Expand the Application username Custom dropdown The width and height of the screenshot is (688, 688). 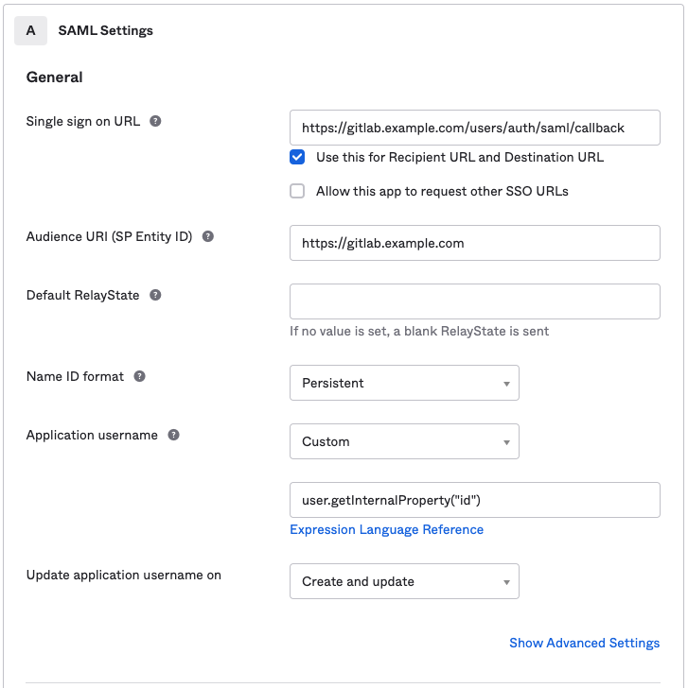point(404,441)
